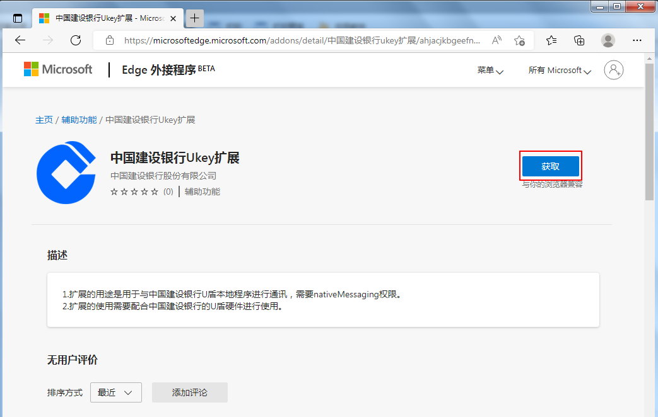Open the tab actions menu icon
658x417 pixels.
pyautogui.click(x=18, y=18)
